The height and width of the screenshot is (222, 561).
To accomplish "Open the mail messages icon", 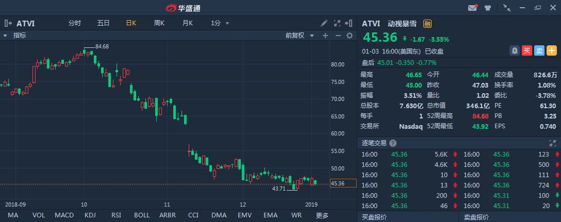I will tap(473, 8).
